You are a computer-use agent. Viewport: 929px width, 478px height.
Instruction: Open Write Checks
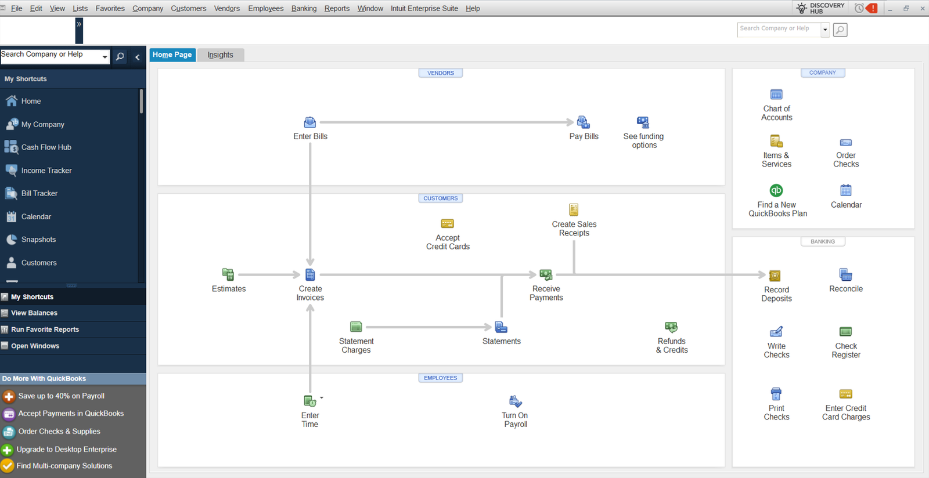776,332
